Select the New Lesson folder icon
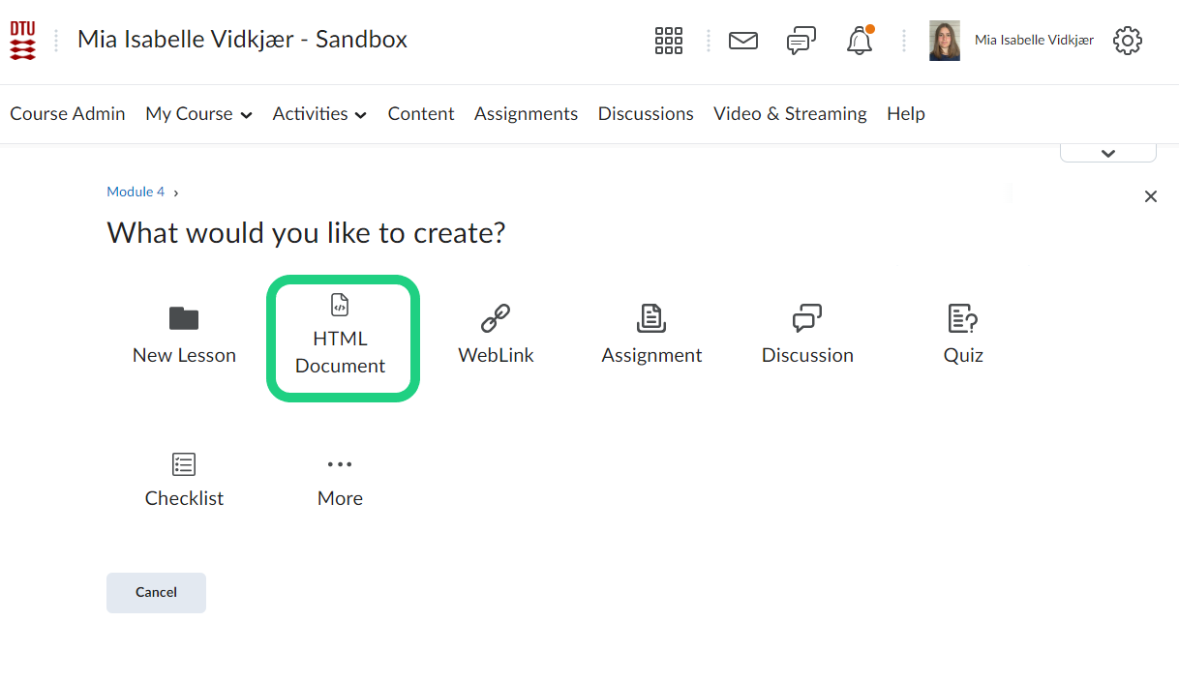 (x=184, y=318)
